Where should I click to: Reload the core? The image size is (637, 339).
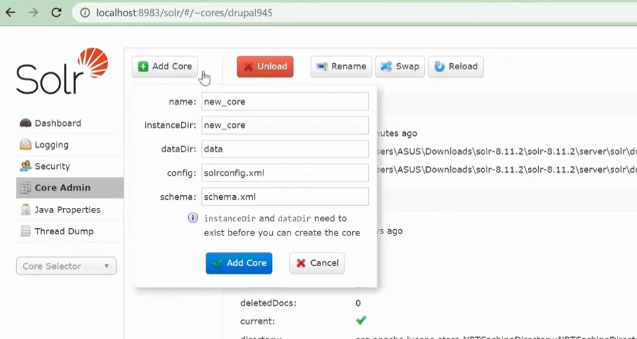[x=456, y=67]
